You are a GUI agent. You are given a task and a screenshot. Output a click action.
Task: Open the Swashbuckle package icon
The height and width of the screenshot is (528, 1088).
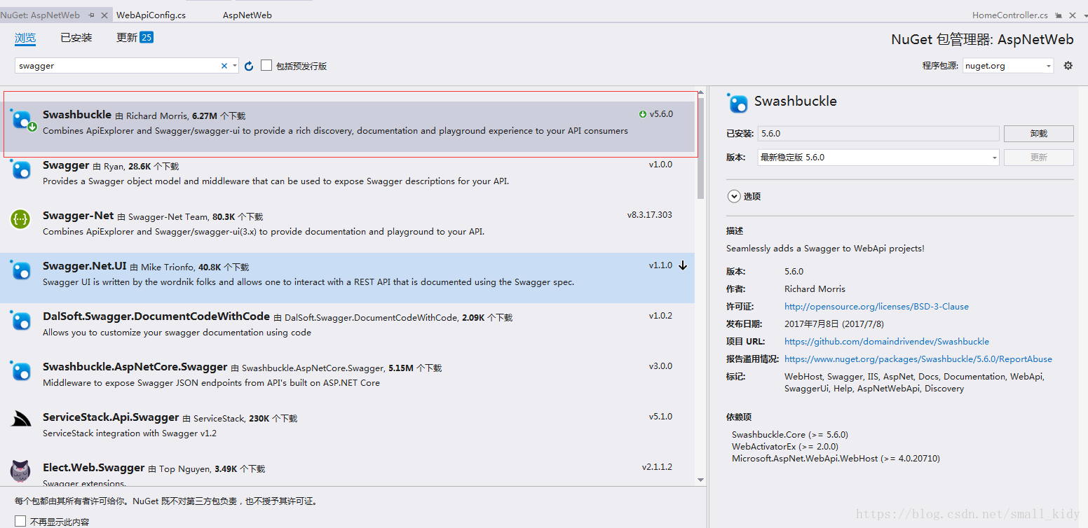click(x=20, y=119)
